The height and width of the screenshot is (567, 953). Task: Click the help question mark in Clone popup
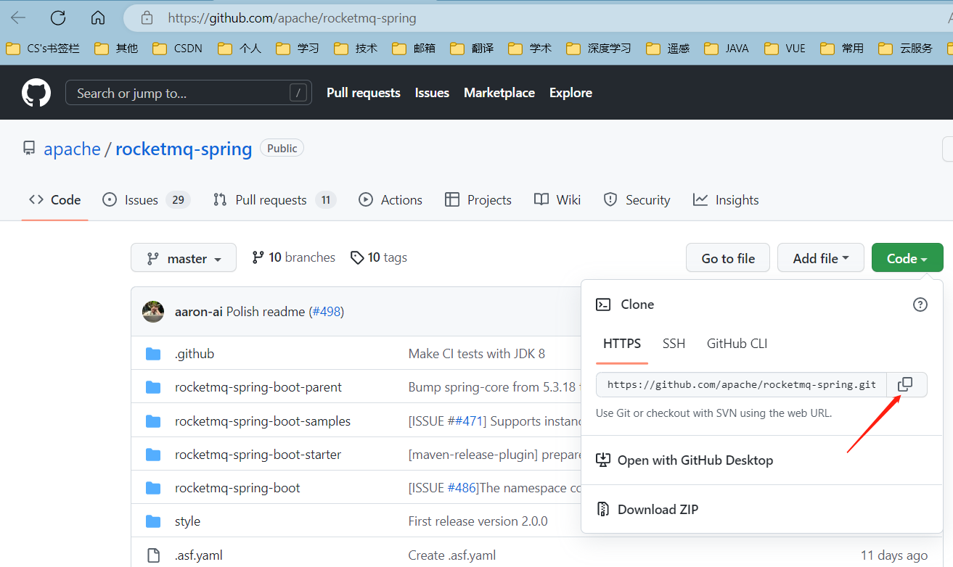tap(920, 305)
